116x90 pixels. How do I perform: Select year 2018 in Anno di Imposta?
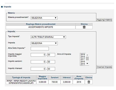pyautogui.click(x=83, y=57)
